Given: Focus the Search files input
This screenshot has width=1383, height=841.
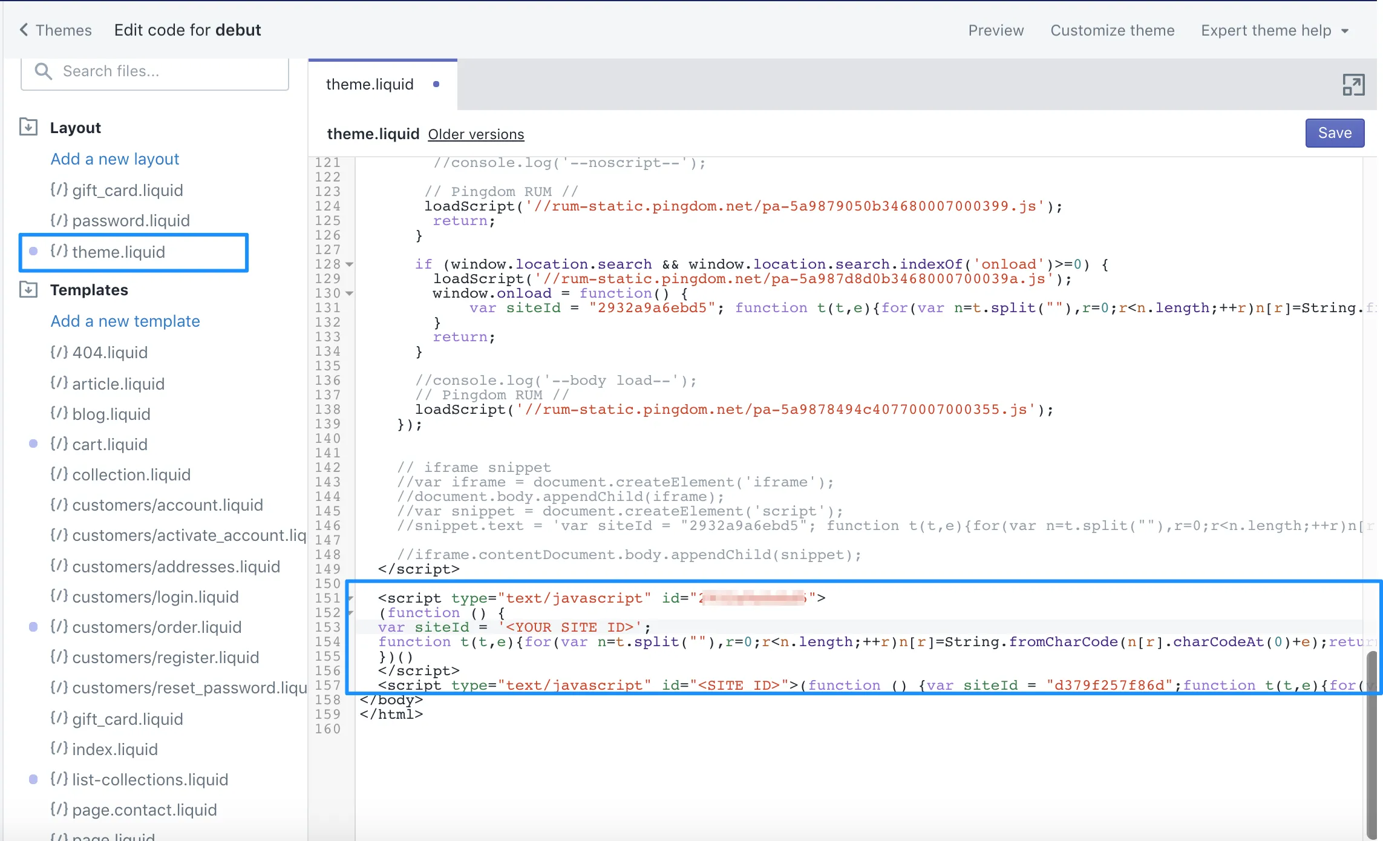Looking at the screenshot, I should point(155,71).
